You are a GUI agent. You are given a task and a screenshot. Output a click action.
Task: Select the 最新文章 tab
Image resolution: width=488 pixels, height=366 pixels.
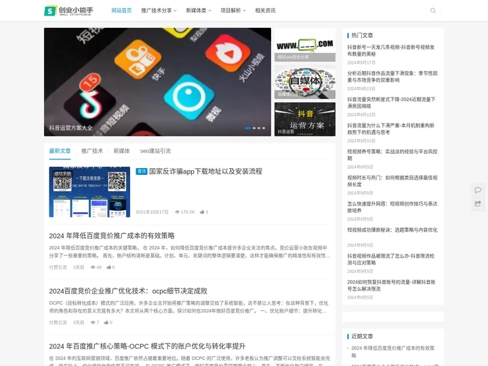[60, 151]
